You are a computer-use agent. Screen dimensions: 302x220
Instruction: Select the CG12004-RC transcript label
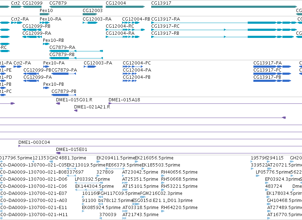pos(120,26)
